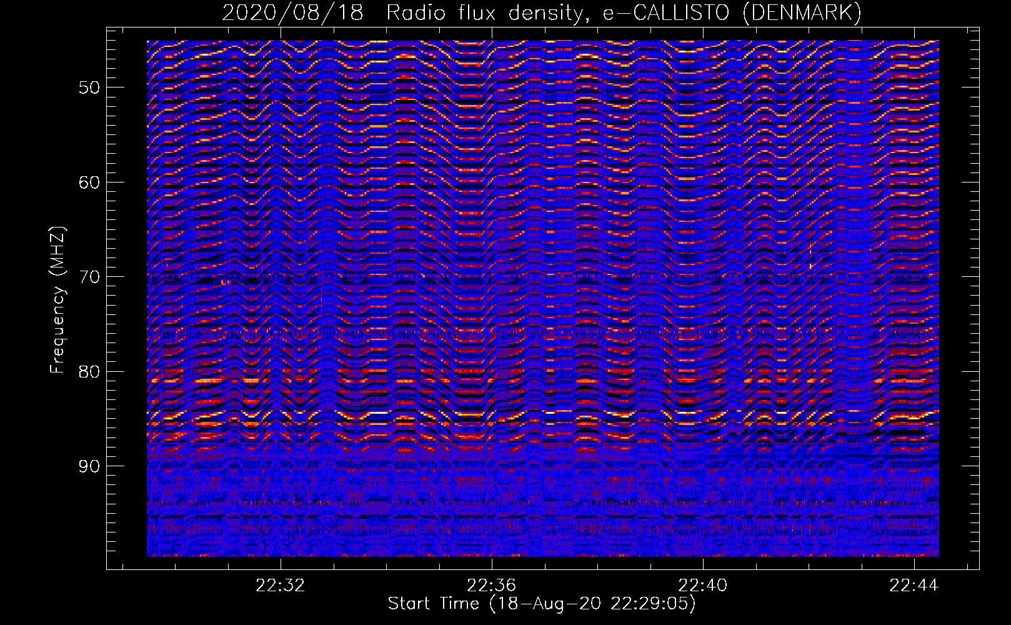Select the 70 MHz frequency tick label
Image resolution: width=1011 pixels, height=625 pixels.
click(x=89, y=277)
